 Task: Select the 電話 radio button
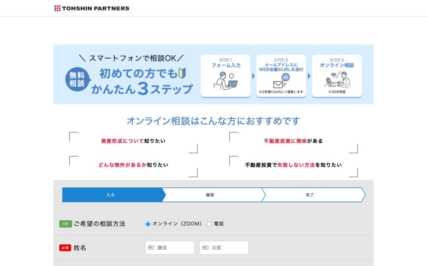[x=209, y=224]
